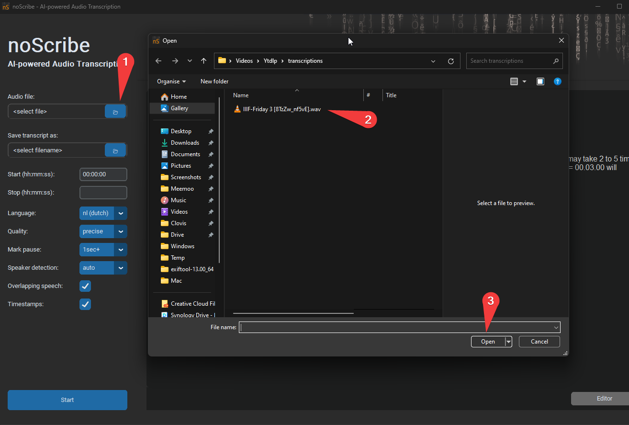This screenshot has width=629, height=425.
Task: Expand the Language dropdown
Action: pos(121,213)
